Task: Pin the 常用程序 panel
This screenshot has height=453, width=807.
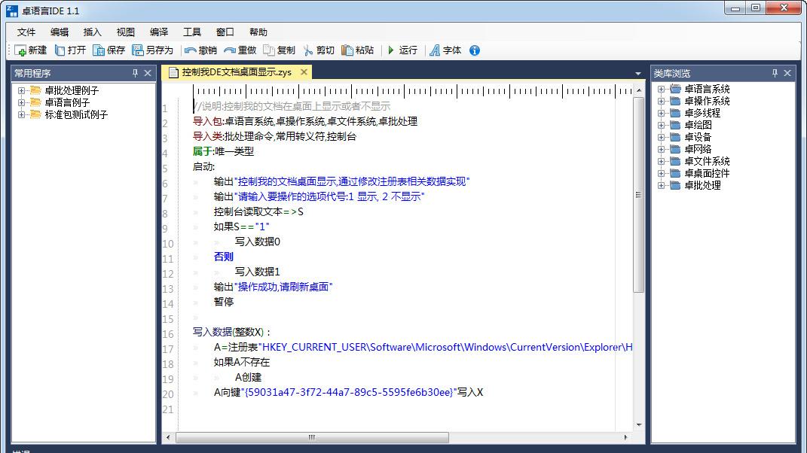Action: tap(136, 73)
